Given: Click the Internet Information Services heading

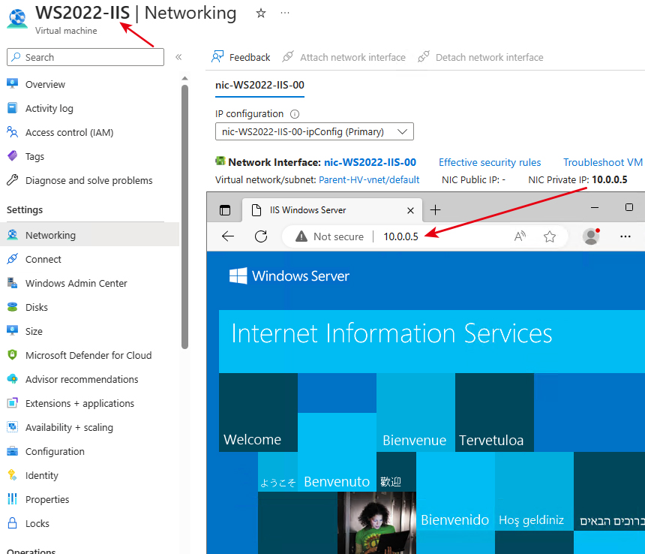Looking at the screenshot, I should [x=391, y=333].
